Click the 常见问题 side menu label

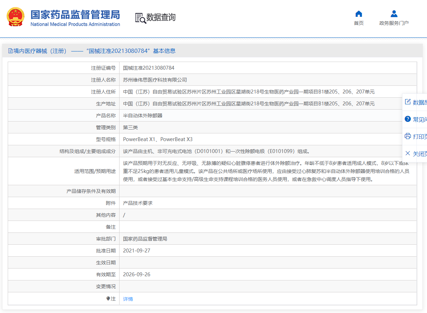tap(420, 119)
